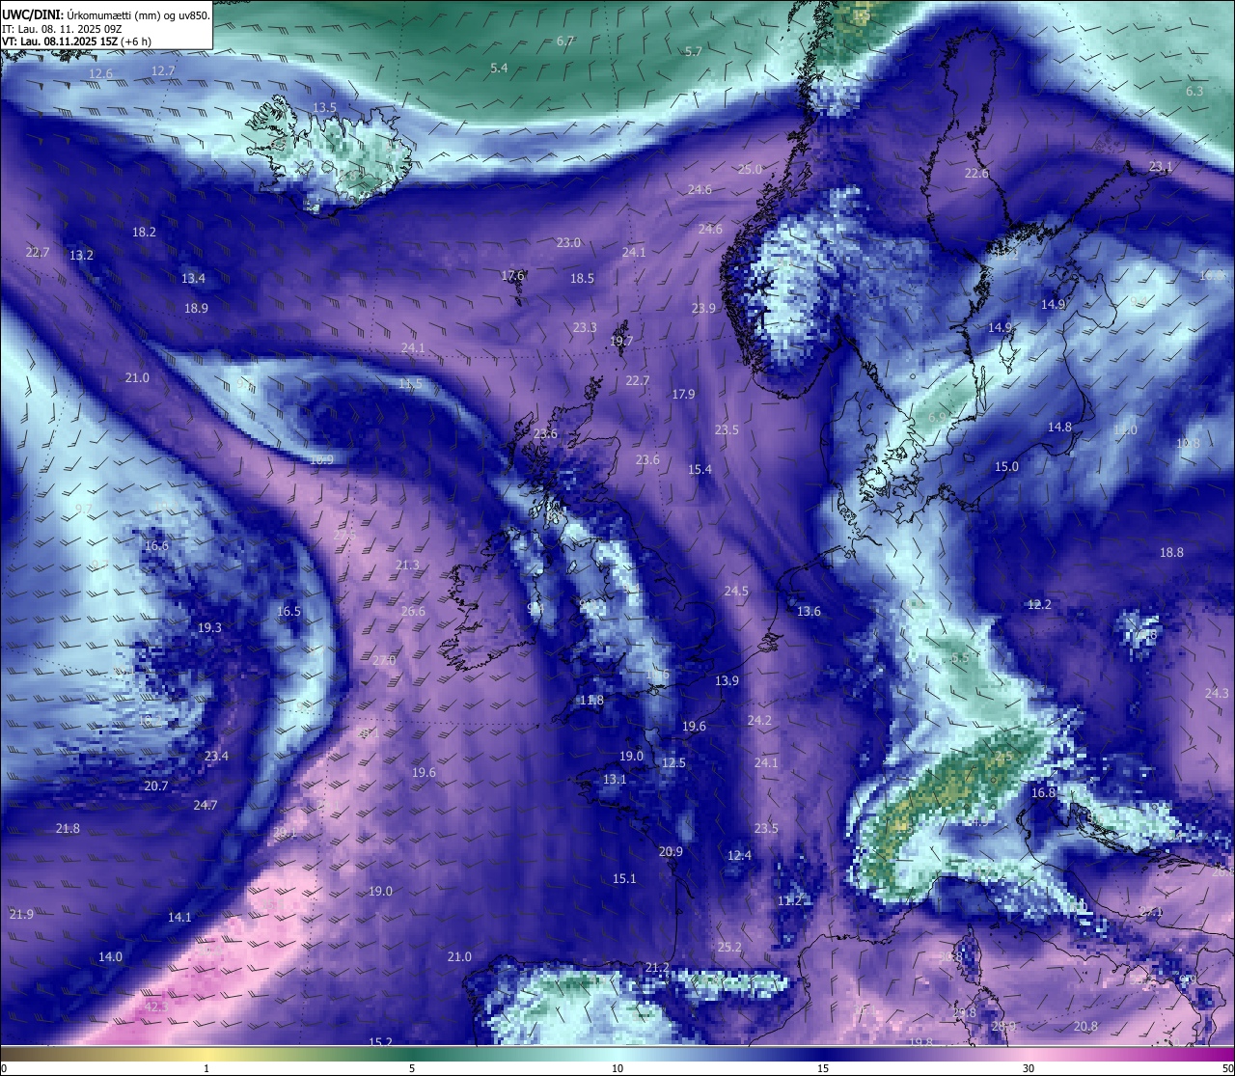Click the 23.9 map value

point(703,308)
